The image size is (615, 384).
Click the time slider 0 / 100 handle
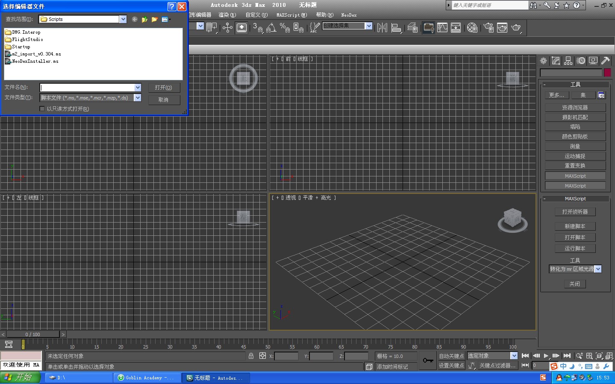(x=32, y=334)
